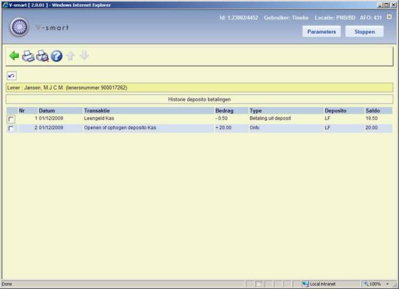This screenshot has height=289, width=399.
Task: Click the small undo arrow icon
Action: [x=12, y=76]
